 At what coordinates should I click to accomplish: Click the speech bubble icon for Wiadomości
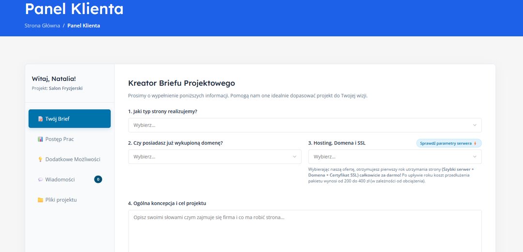(x=41, y=180)
